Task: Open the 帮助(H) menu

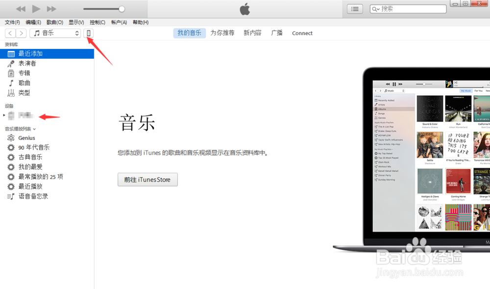Action: tap(141, 22)
